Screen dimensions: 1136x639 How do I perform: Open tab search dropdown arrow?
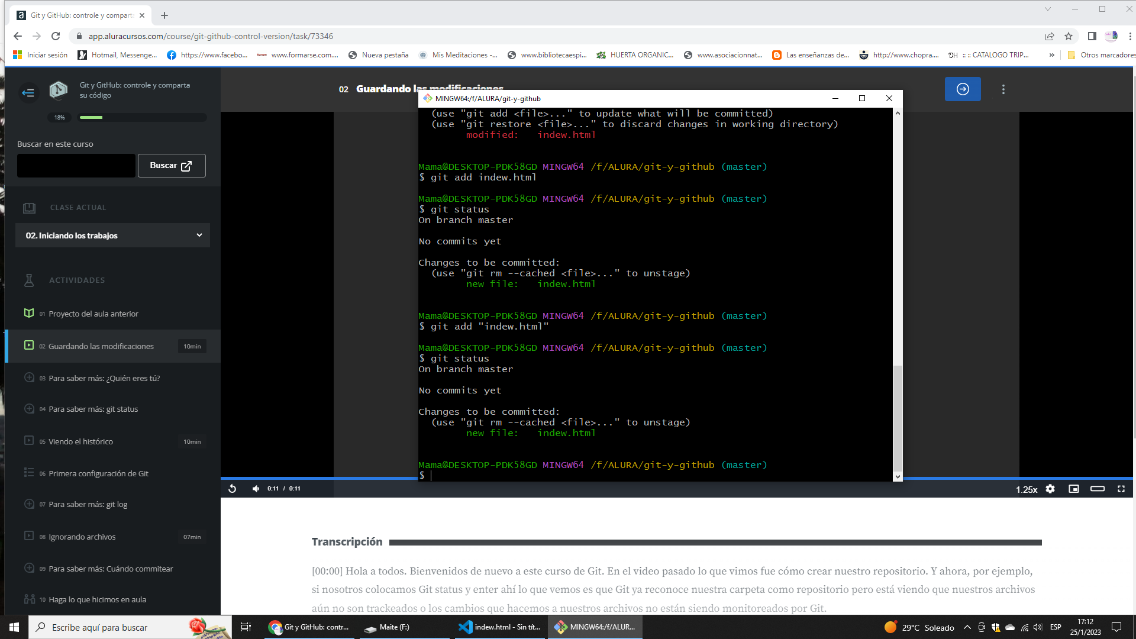(x=1048, y=9)
